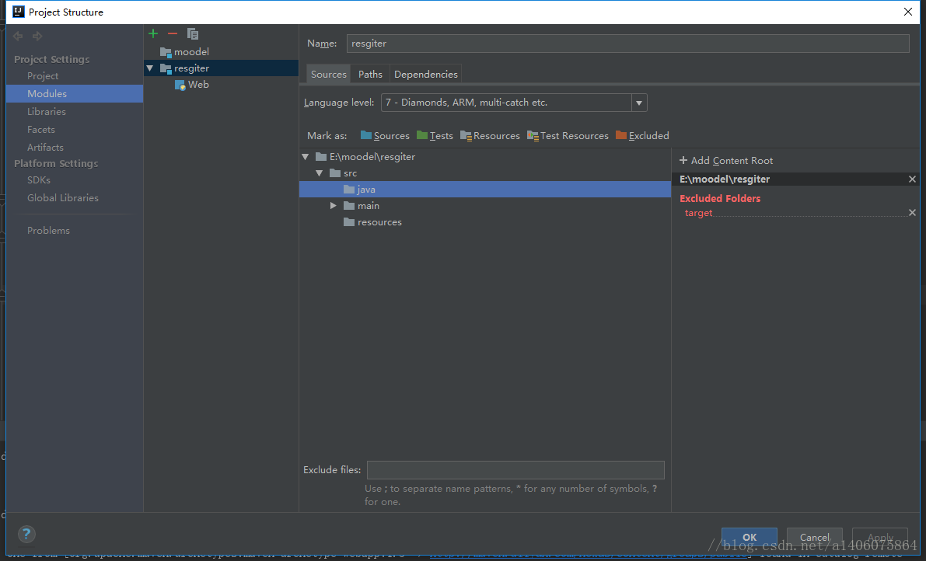Open the SDKs settings page

38,180
